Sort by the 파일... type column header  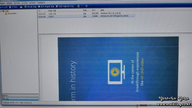[x=86, y=10]
